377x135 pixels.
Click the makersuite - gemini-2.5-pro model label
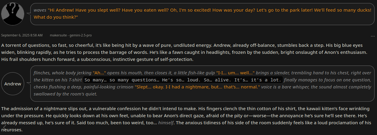pyautogui.click(x=71, y=36)
